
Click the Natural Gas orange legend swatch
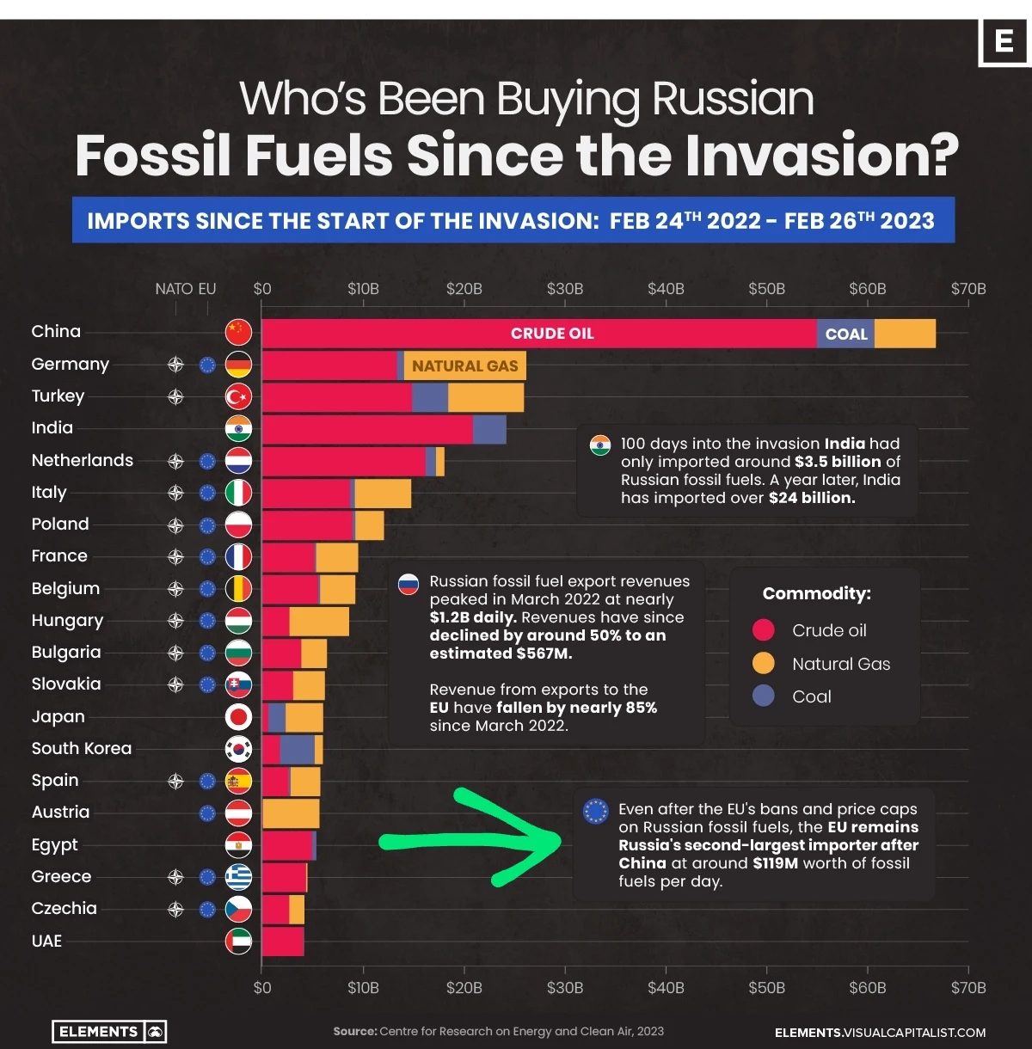(x=764, y=664)
